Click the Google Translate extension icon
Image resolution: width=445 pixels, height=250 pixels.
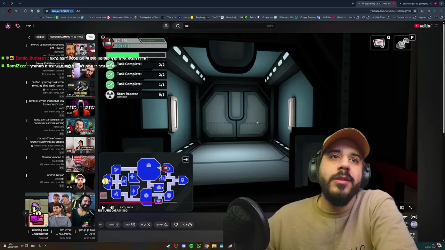(x=32, y=11)
